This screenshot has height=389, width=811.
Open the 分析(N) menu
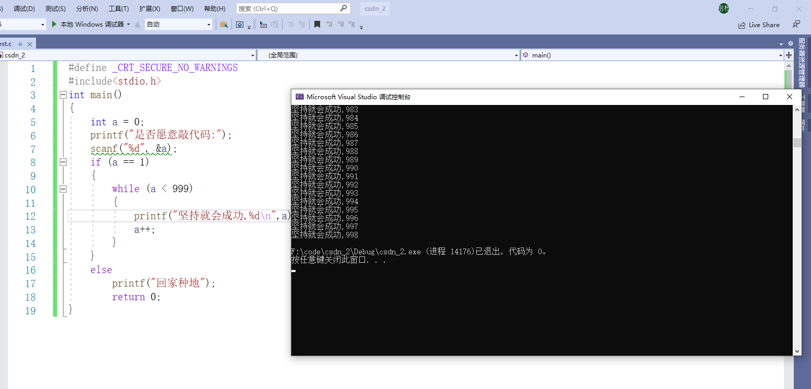click(x=87, y=9)
